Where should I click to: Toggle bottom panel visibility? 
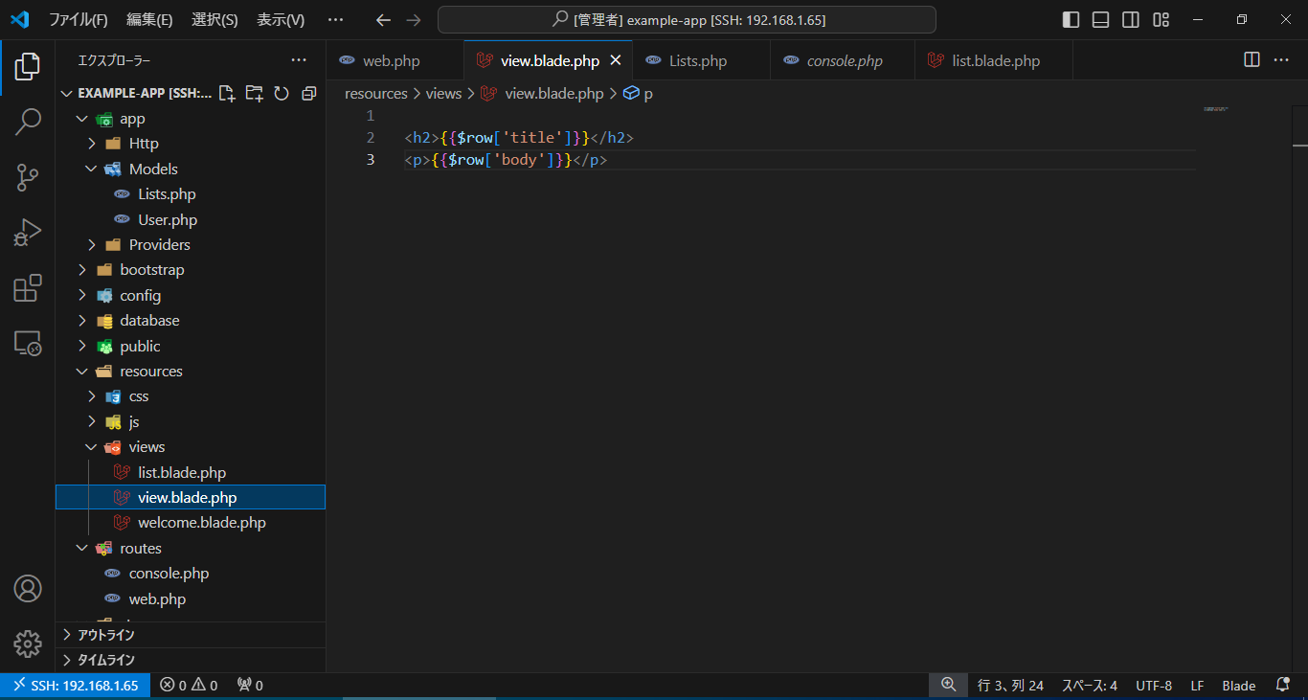pyautogui.click(x=1101, y=20)
